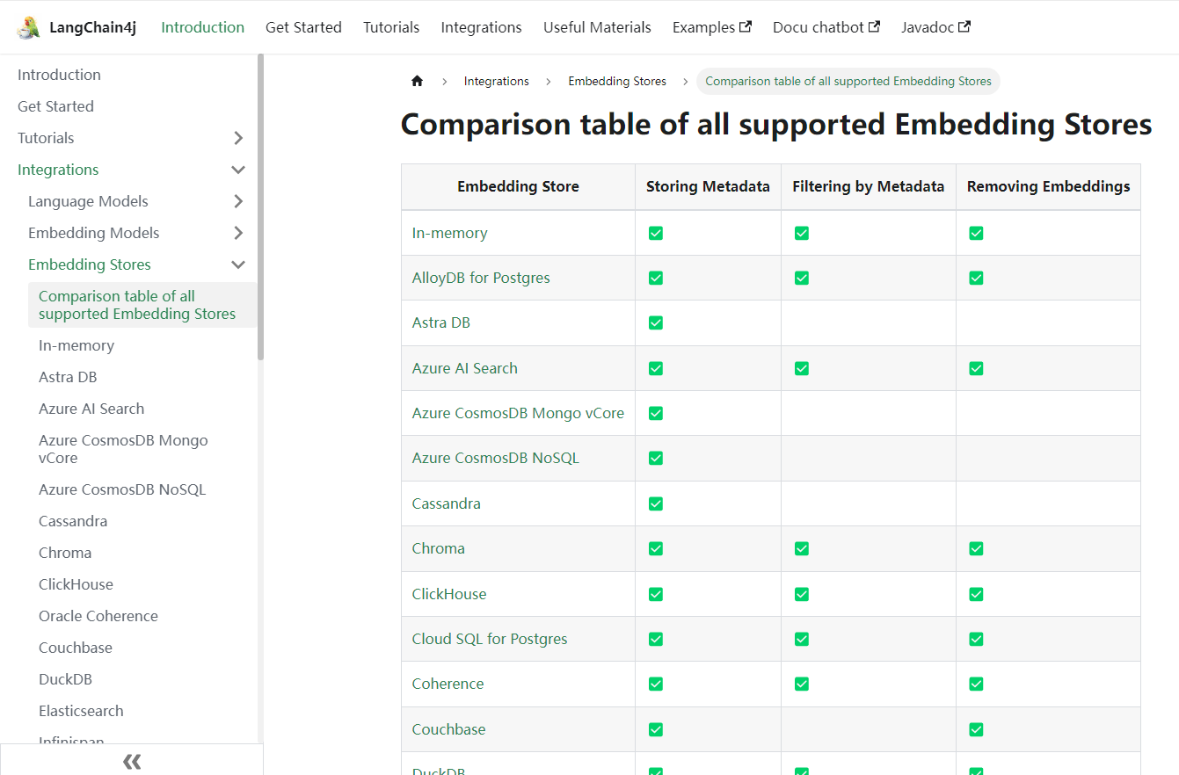Image resolution: width=1179 pixels, height=775 pixels.
Task: Collapse the Integrations sidebar section chevron
Action: [238, 170]
